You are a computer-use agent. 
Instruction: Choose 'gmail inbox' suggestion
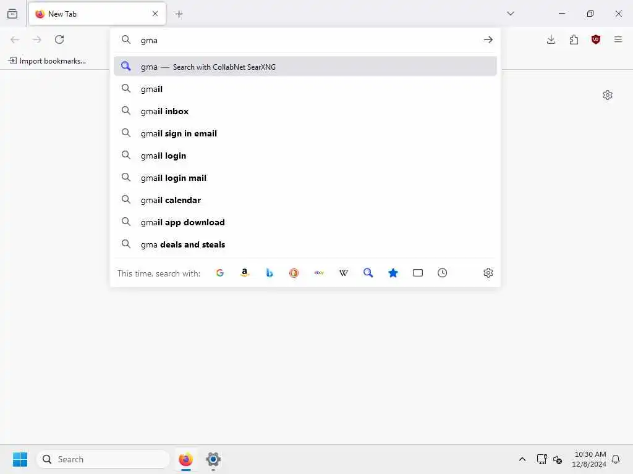305,111
